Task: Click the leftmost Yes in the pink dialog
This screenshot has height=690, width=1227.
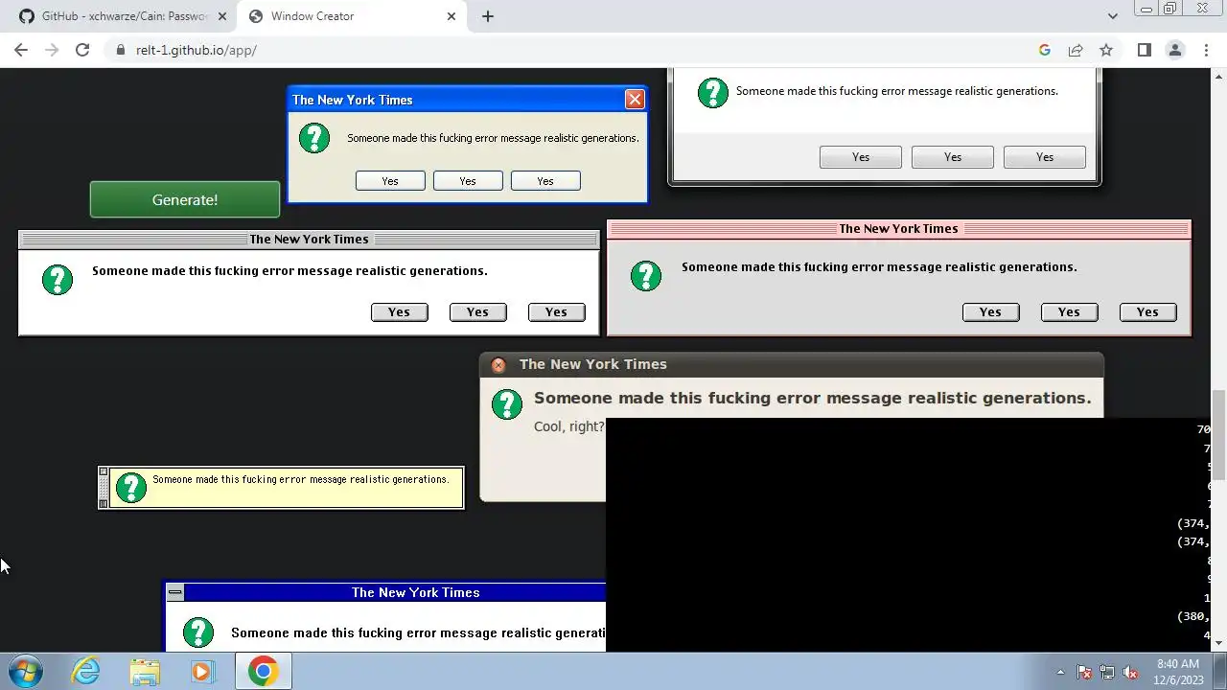Action: click(x=991, y=311)
